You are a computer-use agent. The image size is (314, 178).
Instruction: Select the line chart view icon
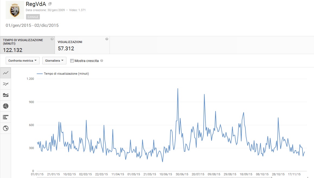click(x=6, y=73)
